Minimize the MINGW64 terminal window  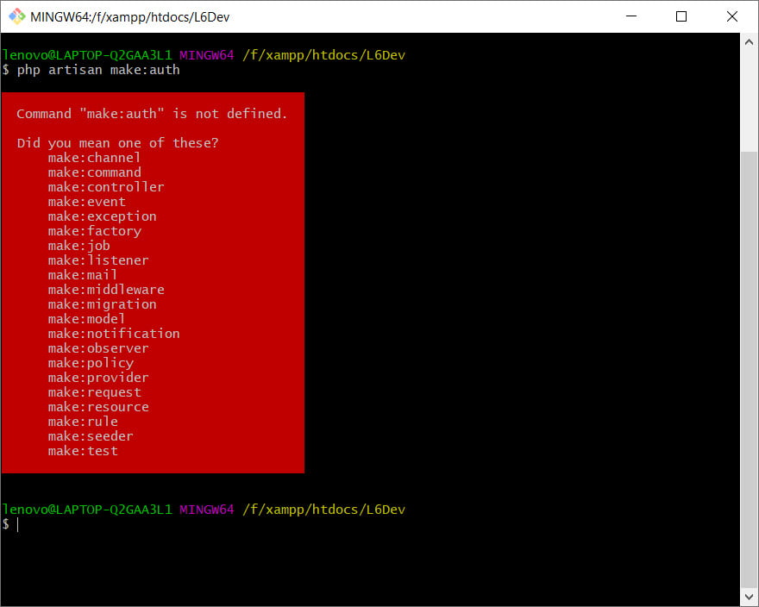point(631,16)
